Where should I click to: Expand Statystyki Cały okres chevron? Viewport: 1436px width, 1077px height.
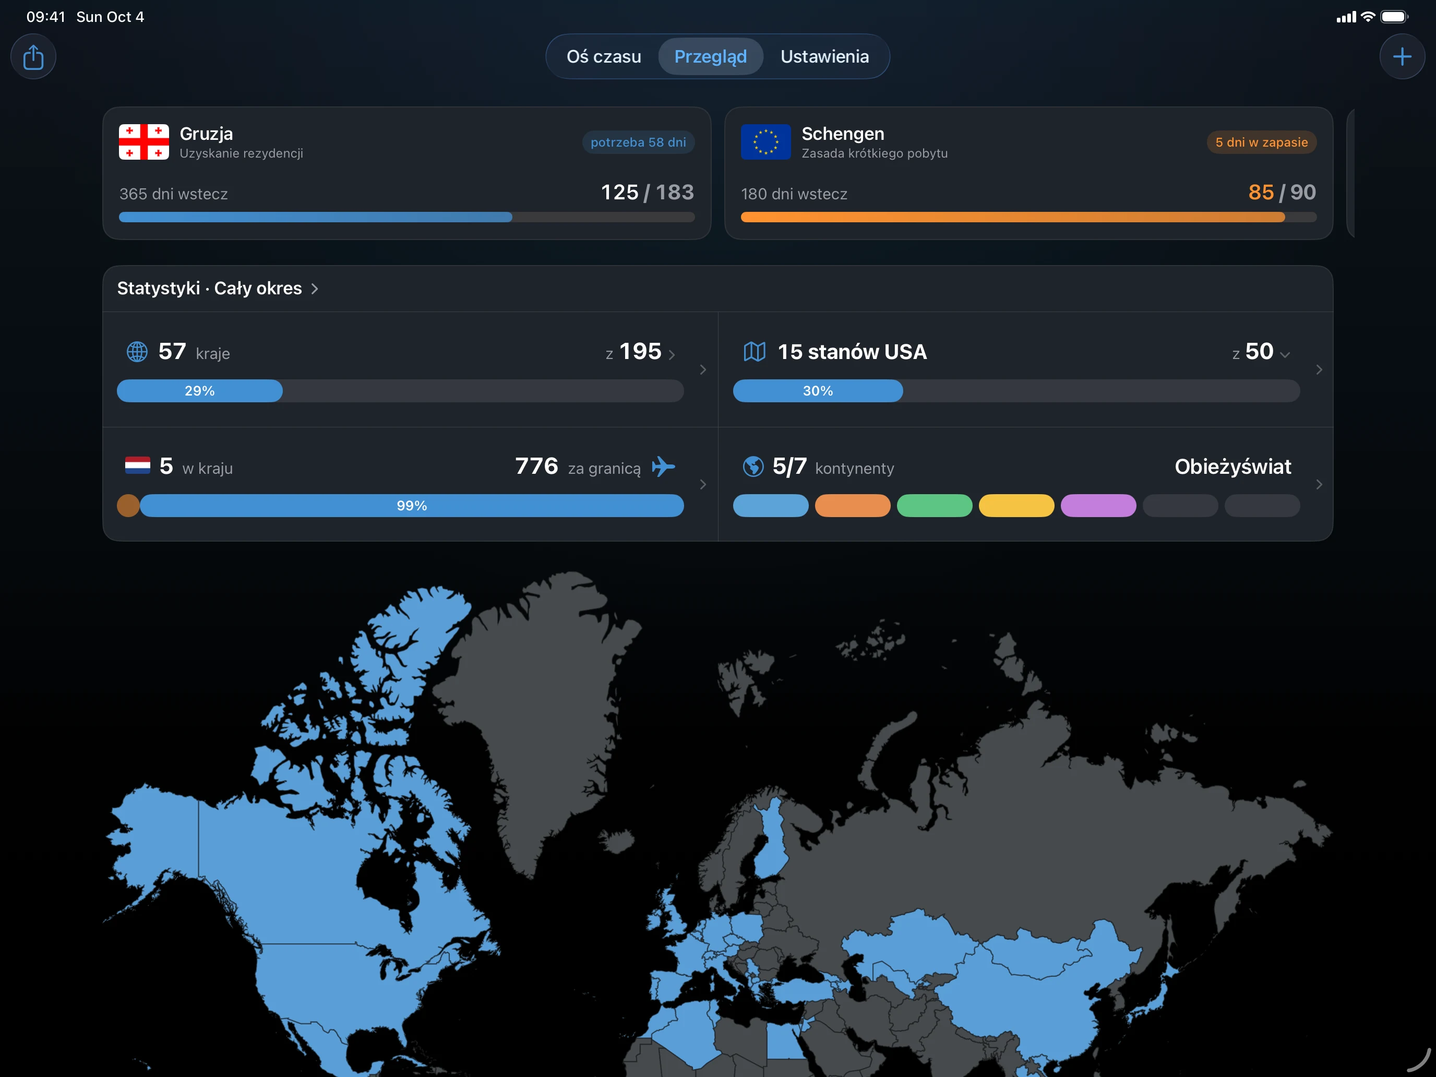(x=315, y=289)
